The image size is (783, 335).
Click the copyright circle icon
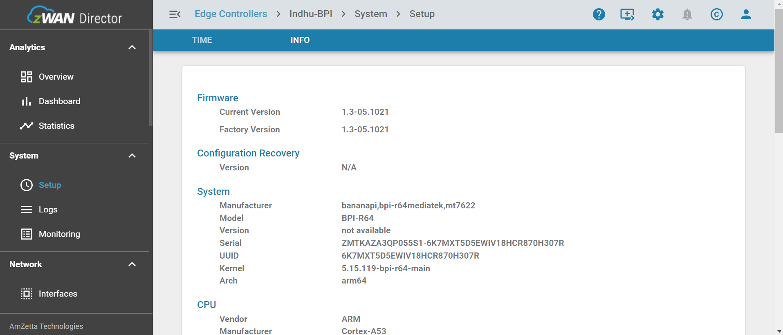pyautogui.click(x=716, y=14)
